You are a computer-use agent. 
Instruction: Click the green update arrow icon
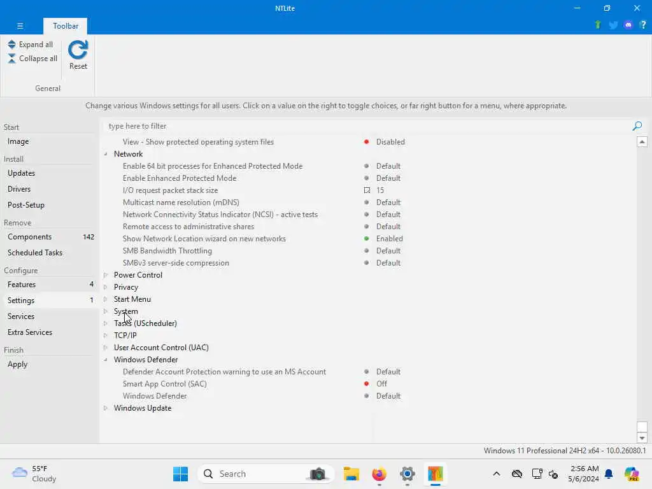click(x=598, y=25)
